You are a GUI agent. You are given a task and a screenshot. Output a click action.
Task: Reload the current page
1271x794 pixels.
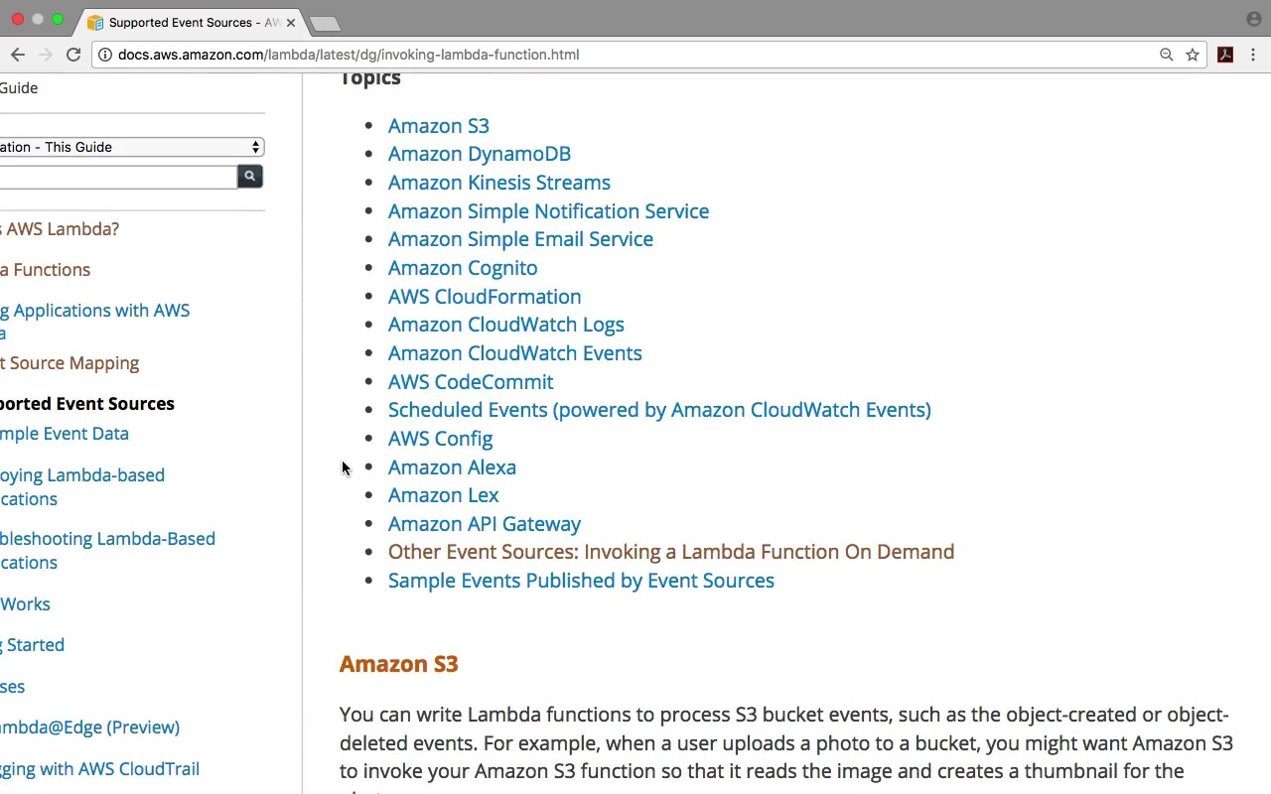[73, 55]
